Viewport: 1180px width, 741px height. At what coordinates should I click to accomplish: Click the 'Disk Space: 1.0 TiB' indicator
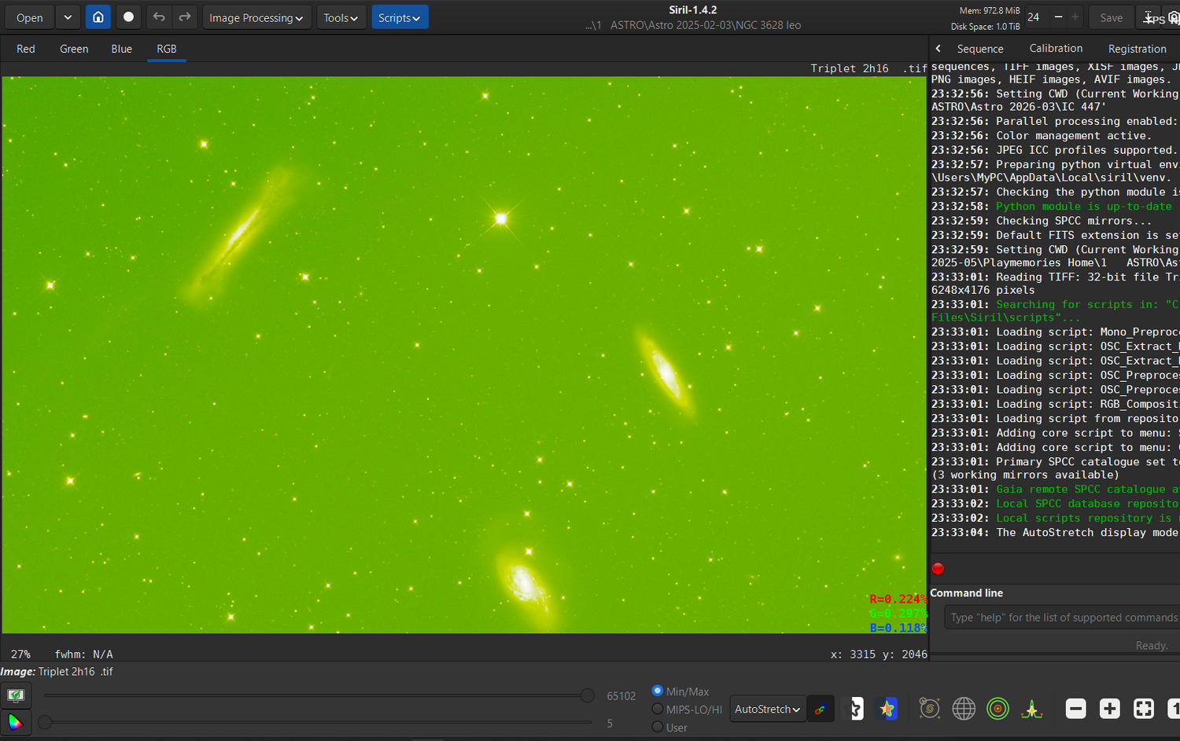coord(985,26)
